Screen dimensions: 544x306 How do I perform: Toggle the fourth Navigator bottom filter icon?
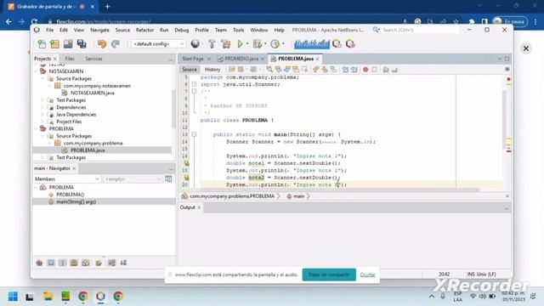tap(74, 263)
